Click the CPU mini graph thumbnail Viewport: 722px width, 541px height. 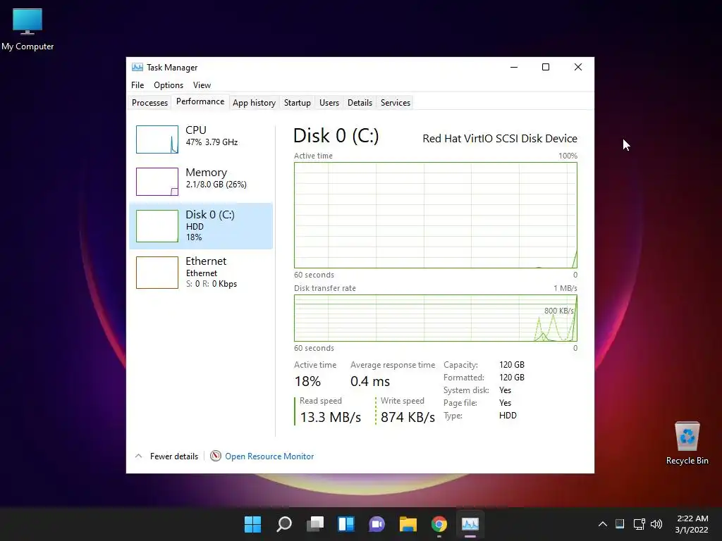point(157,139)
